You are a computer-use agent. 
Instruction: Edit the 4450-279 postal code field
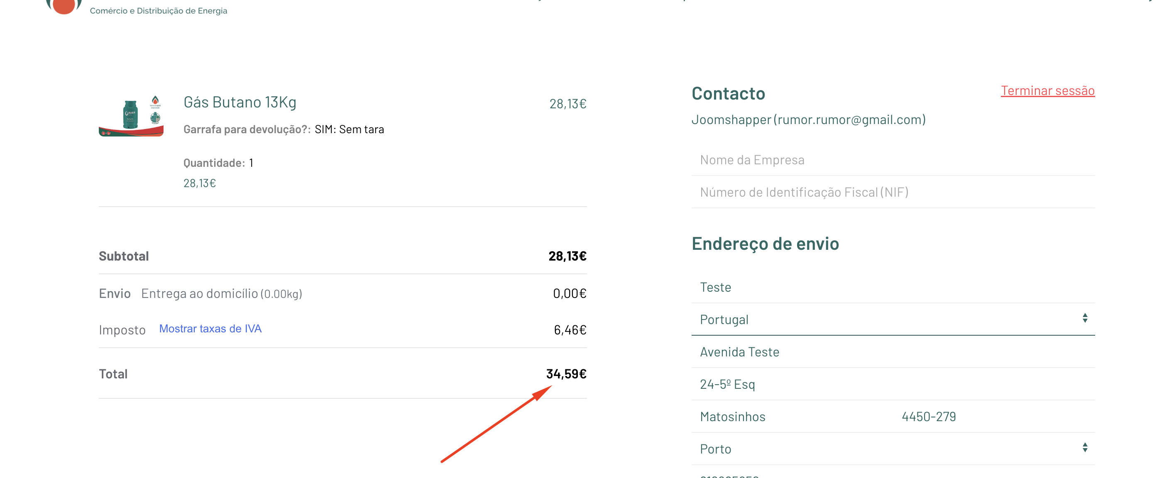click(993, 417)
